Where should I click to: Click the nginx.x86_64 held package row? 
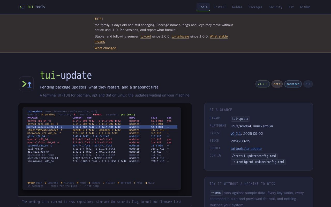[x=102, y=155]
